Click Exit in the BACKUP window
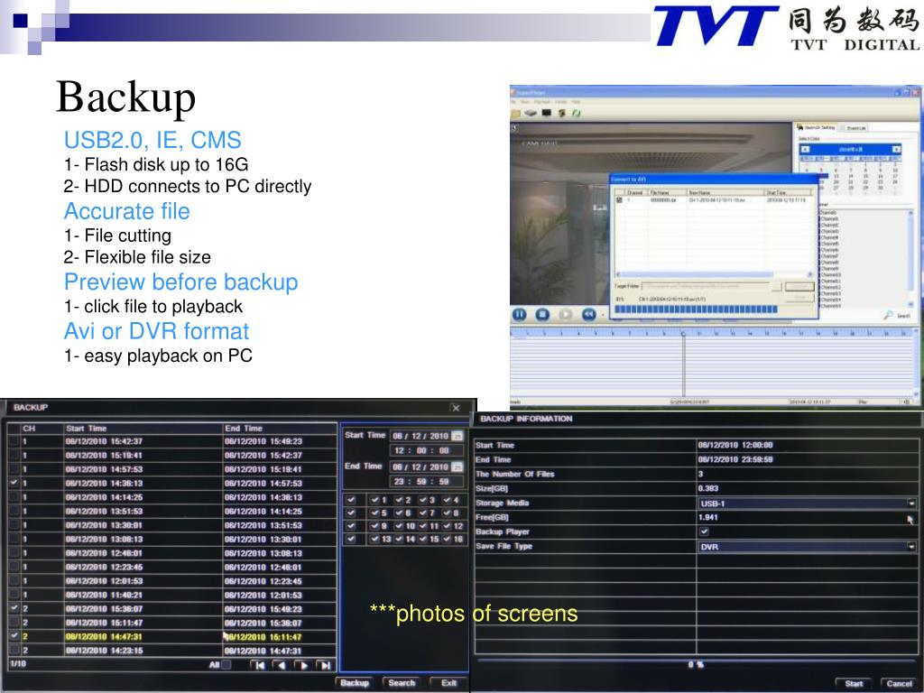This screenshot has height=693, width=924. tap(448, 683)
